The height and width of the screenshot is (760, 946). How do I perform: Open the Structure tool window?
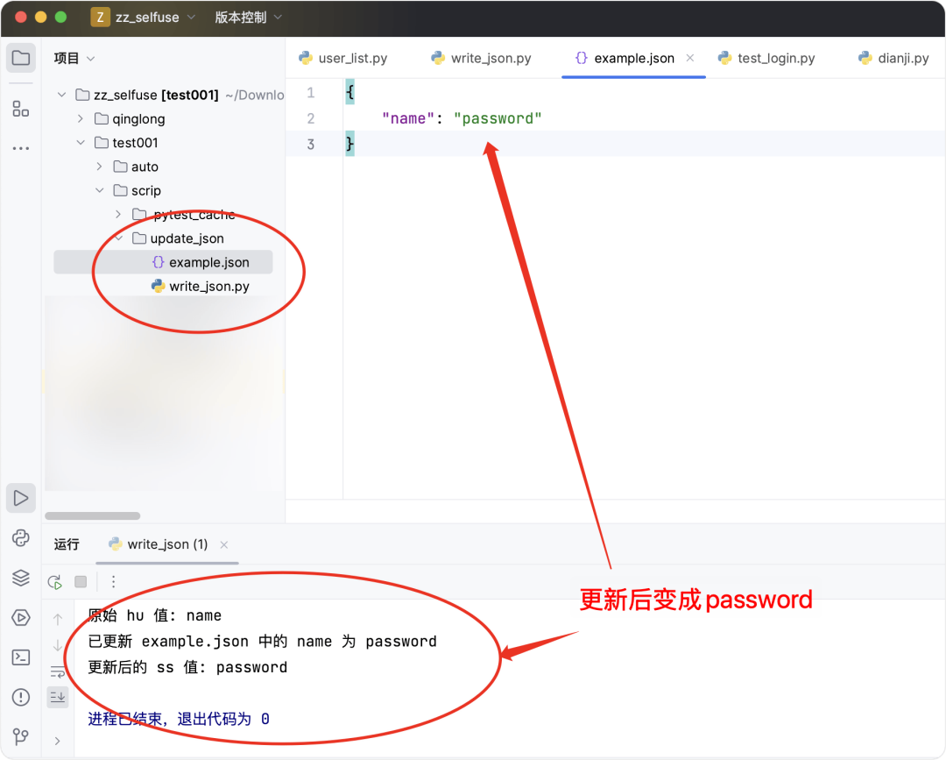click(21, 109)
